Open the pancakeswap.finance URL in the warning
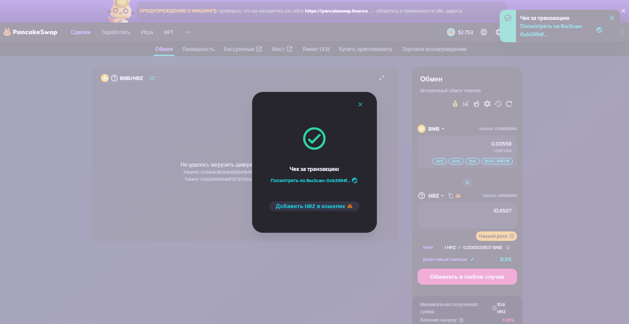 pos(336,11)
